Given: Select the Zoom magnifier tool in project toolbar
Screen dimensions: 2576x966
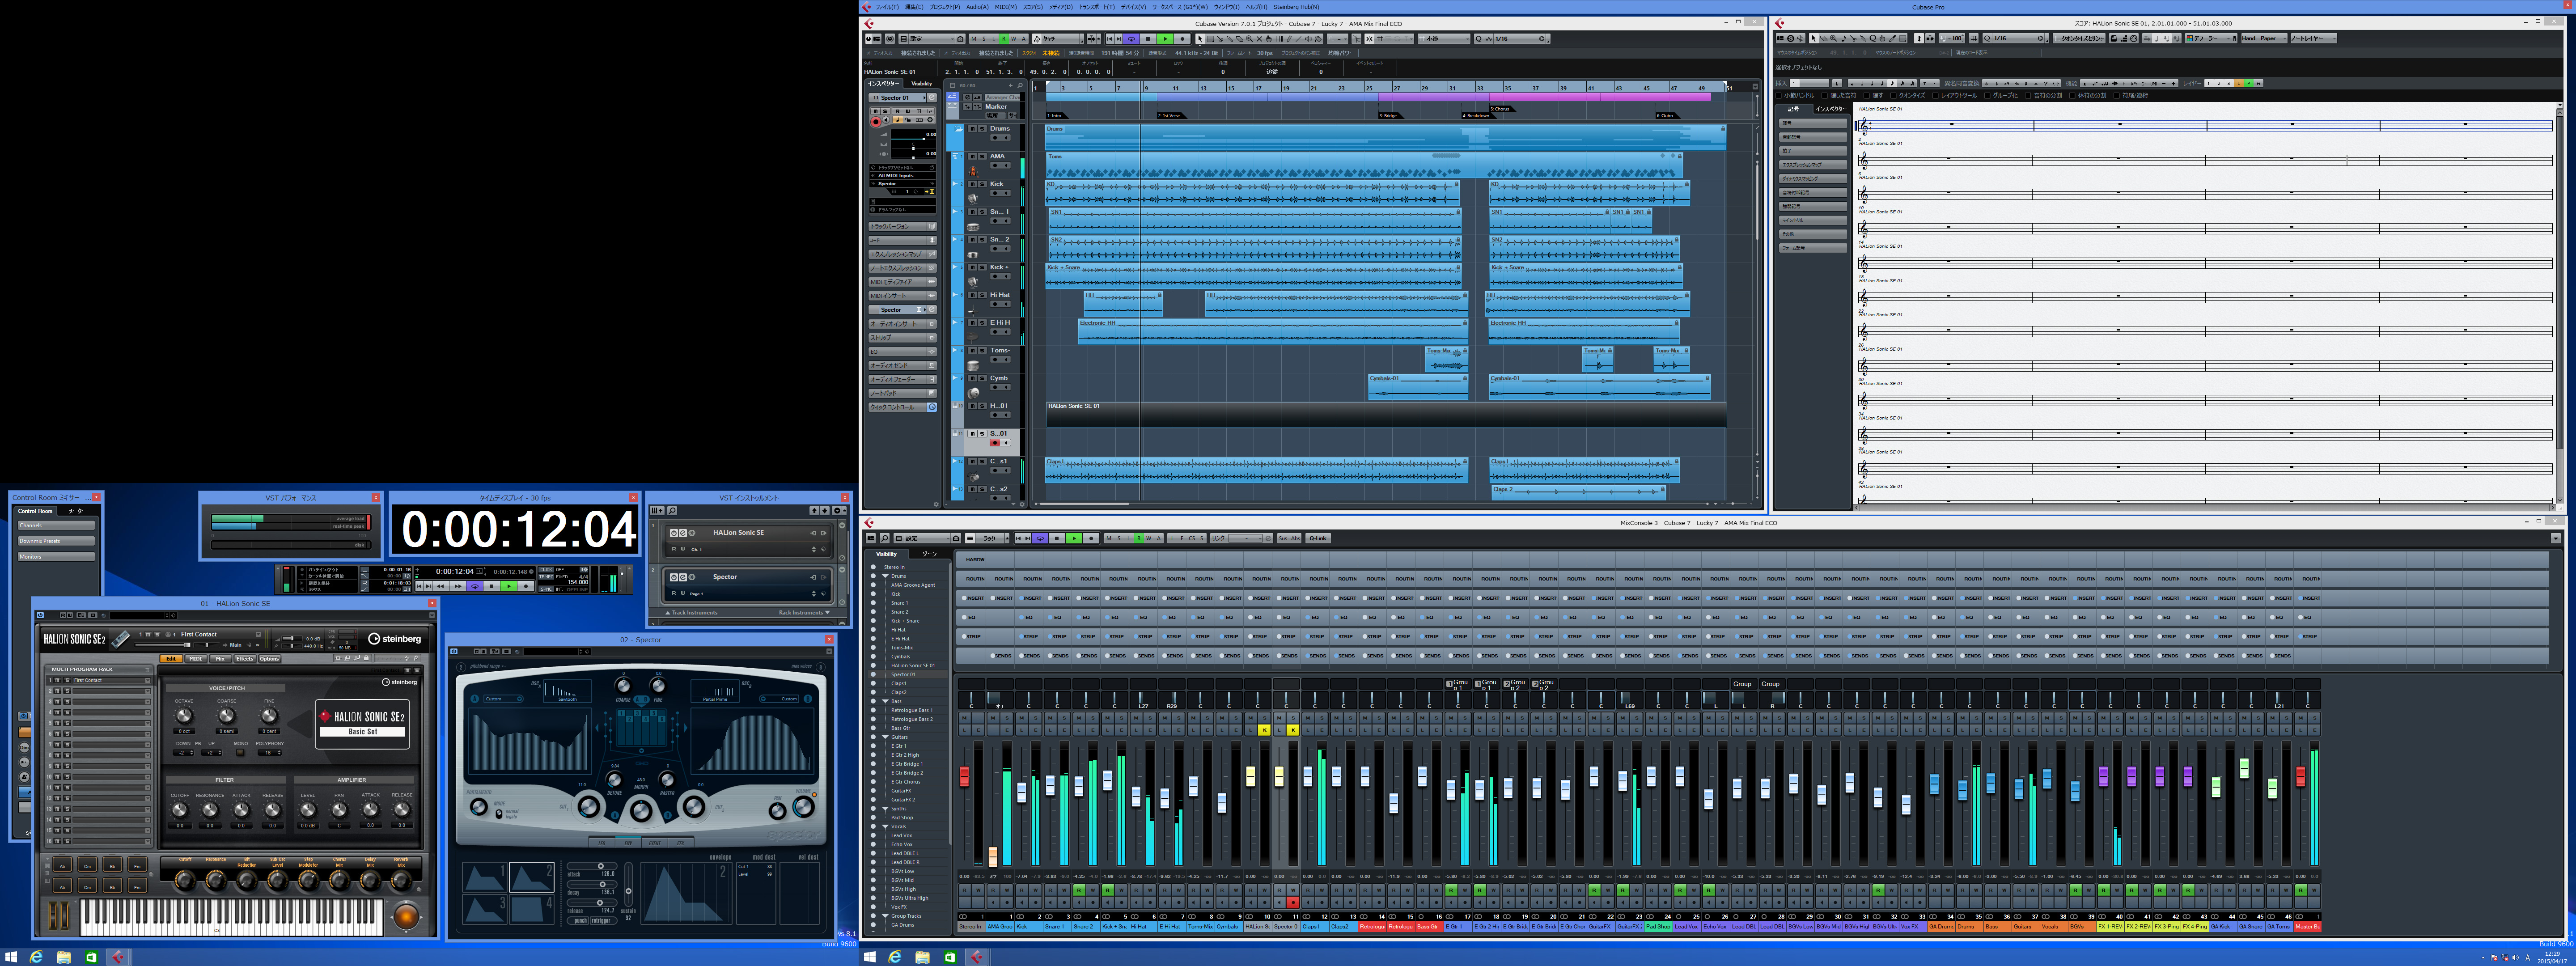Looking at the screenshot, I should tap(1249, 39).
